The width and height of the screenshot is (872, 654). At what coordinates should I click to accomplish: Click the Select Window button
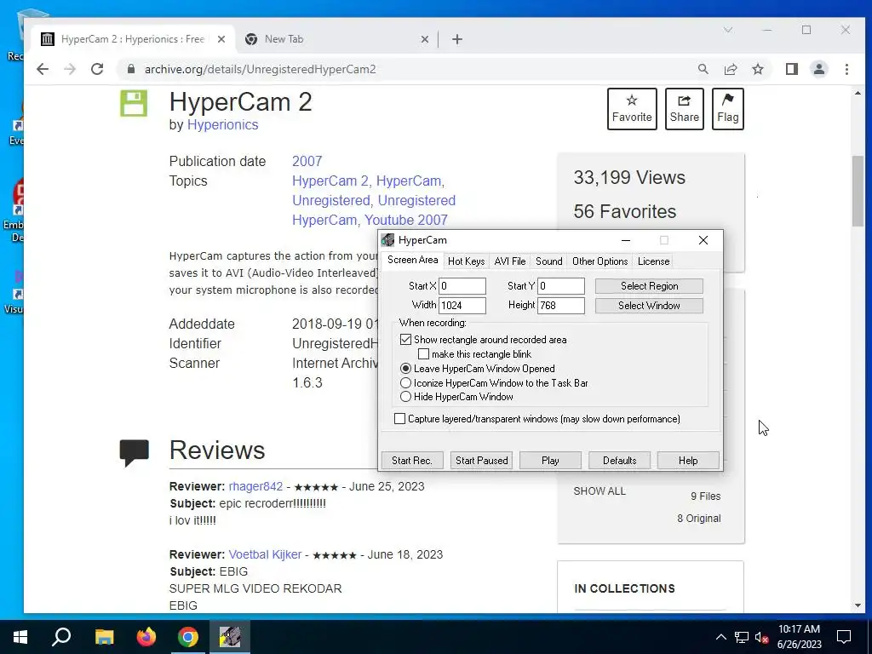click(649, 306)
